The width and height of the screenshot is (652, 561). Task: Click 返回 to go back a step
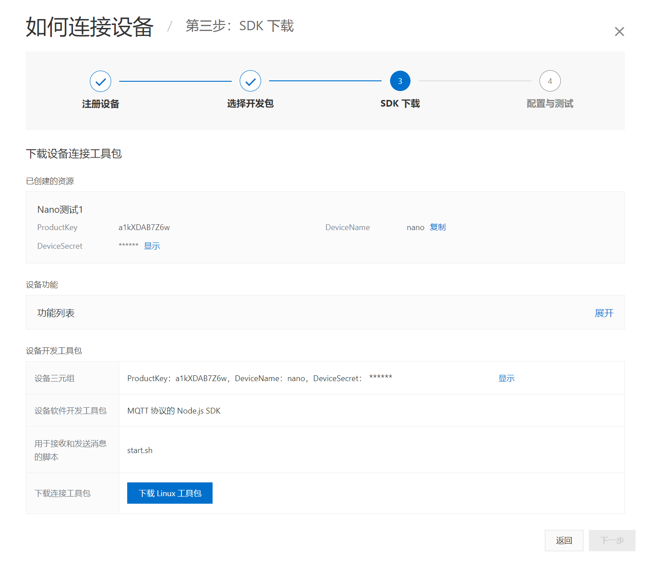click(564, 541)
